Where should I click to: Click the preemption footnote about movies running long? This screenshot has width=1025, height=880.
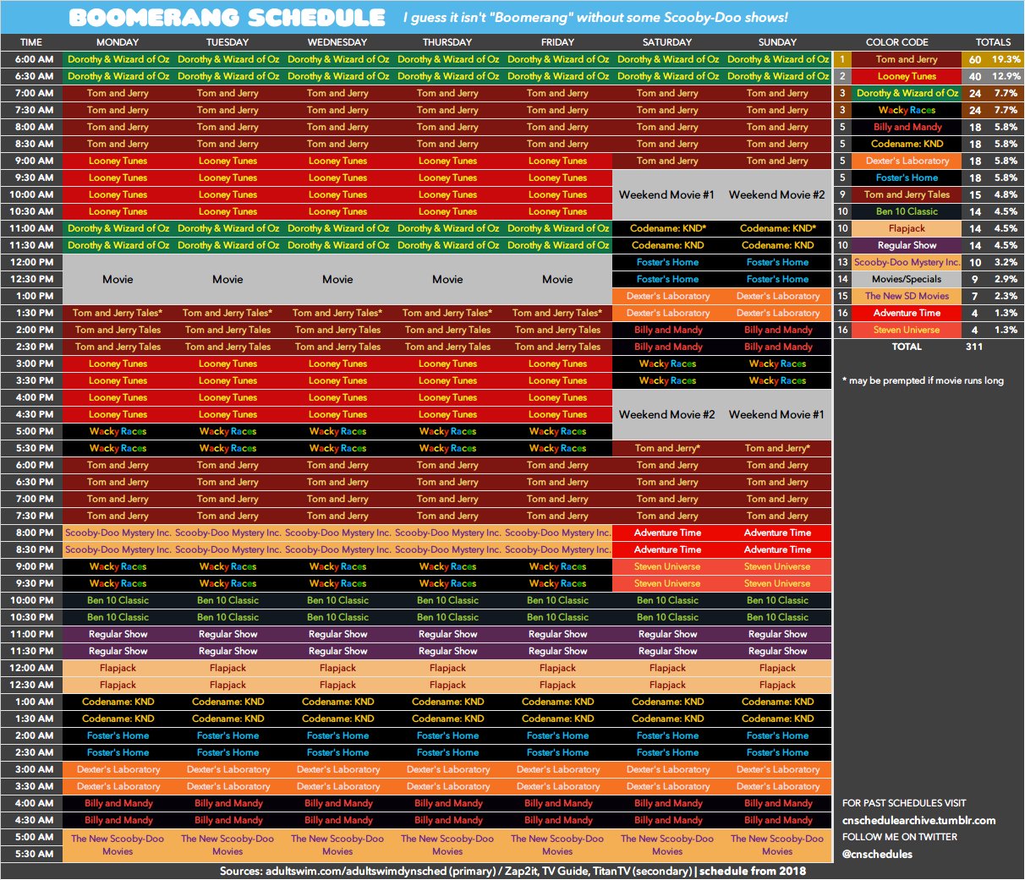click(923, 380)
